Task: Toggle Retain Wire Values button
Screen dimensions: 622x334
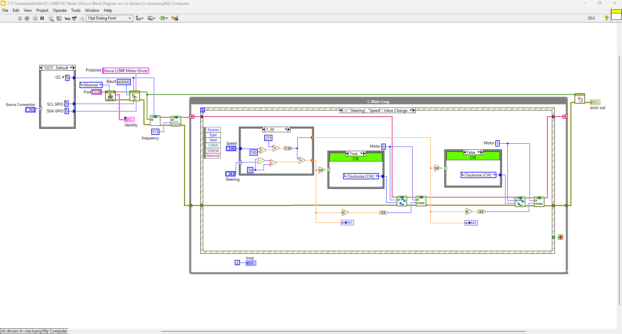Action: pyautogui.click(x=59, y=18)
